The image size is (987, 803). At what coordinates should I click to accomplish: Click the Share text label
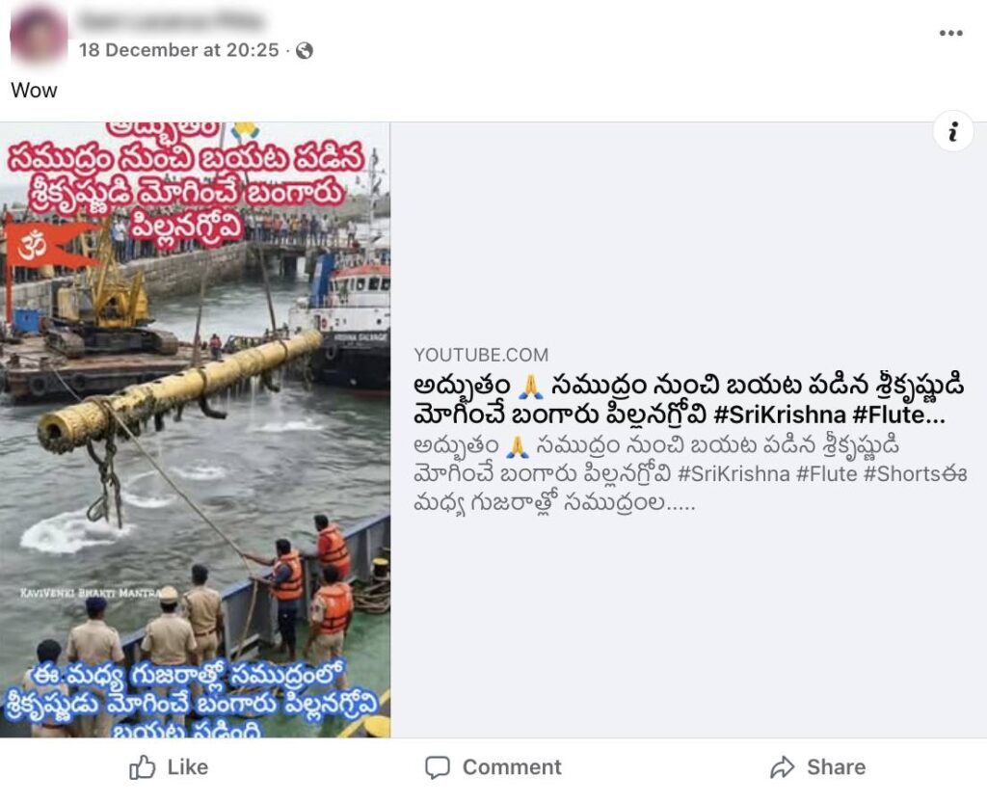pos(836,767)
